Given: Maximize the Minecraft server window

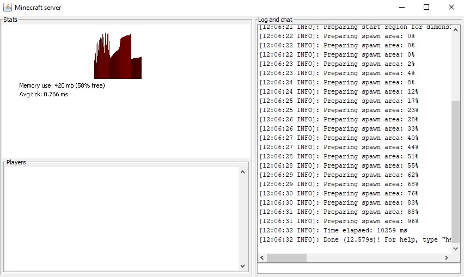Looking at the screenshot, I should point(426,7).
